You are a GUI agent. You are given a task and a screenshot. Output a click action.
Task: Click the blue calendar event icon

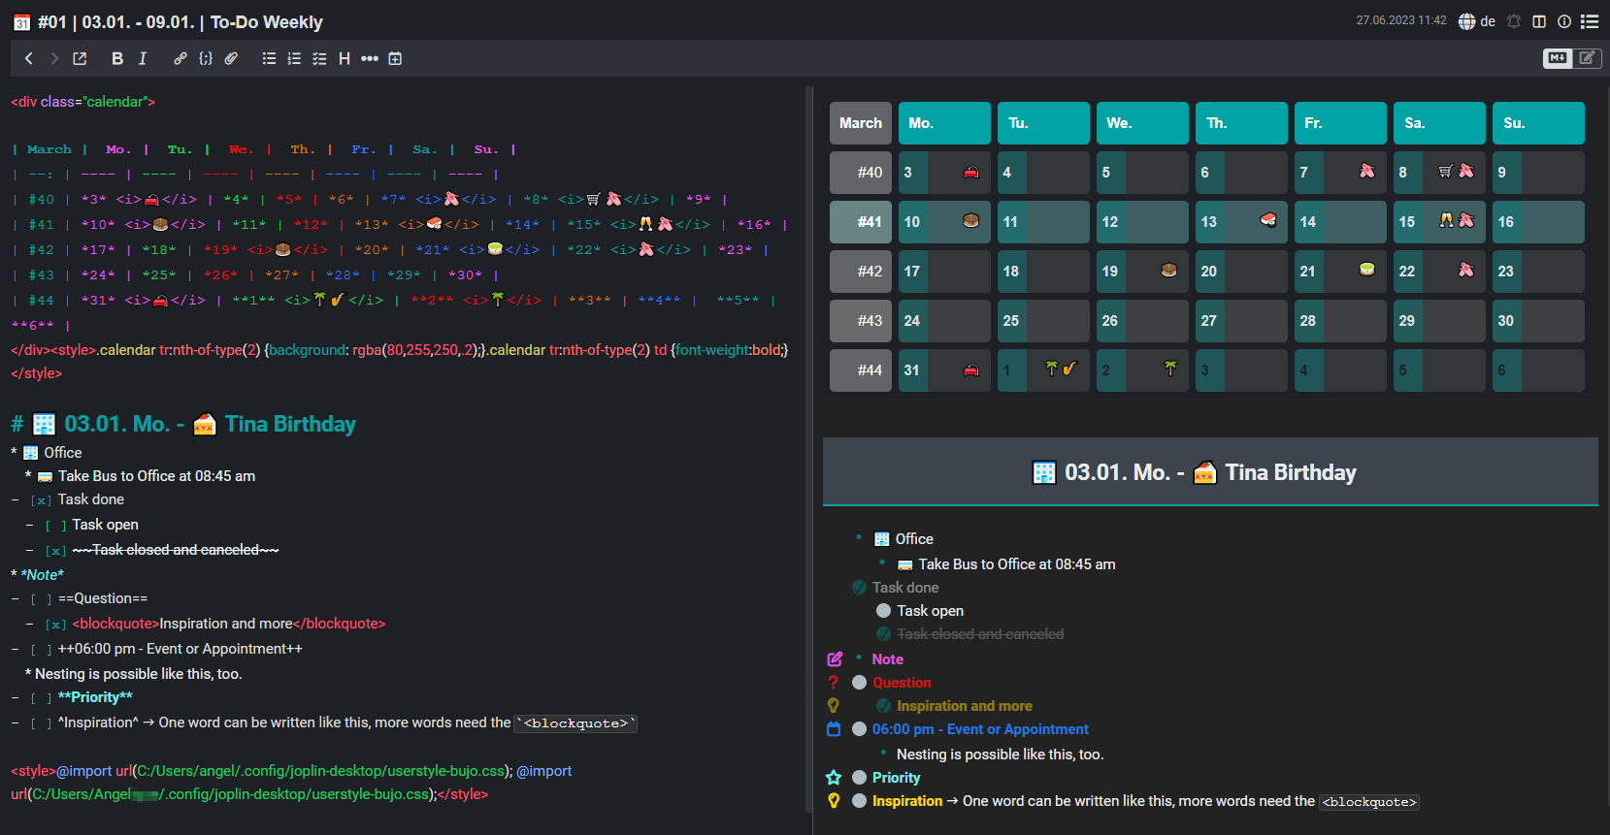pyautogui.click(x=834, y=729)
